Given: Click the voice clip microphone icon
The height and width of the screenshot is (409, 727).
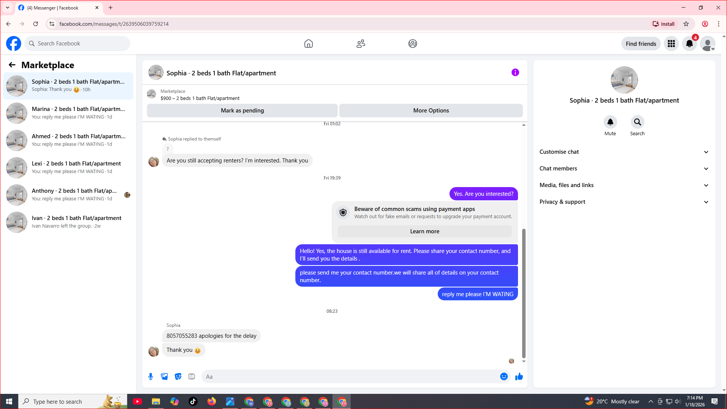Looking at the screenshot, I should 151,376.
